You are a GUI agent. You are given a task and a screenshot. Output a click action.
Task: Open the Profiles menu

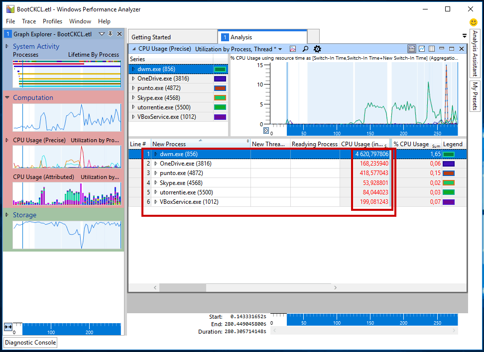pyautogui.click(x=52, y=21)
